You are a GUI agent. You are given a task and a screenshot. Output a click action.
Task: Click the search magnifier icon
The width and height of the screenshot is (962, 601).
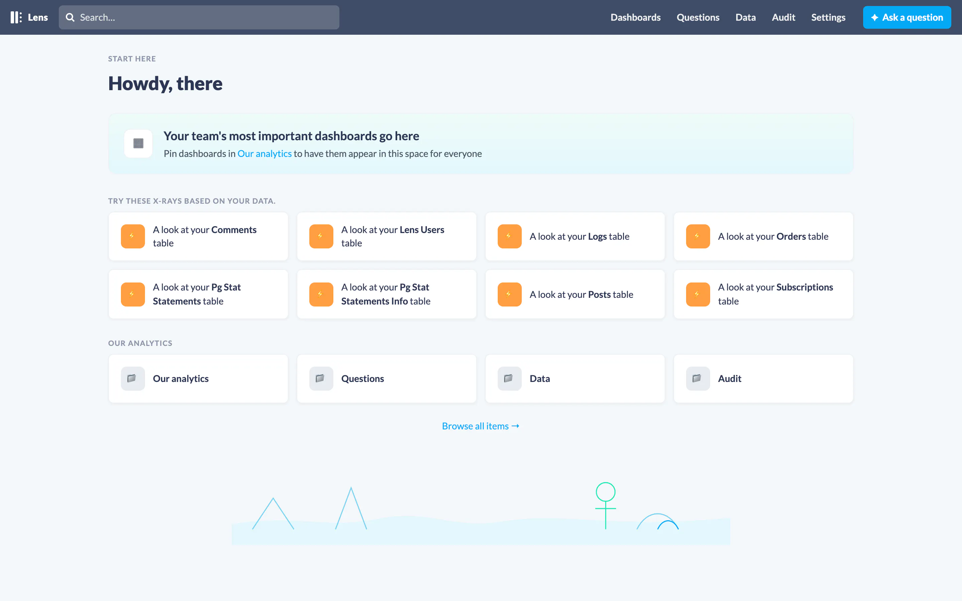pos(70,17)
